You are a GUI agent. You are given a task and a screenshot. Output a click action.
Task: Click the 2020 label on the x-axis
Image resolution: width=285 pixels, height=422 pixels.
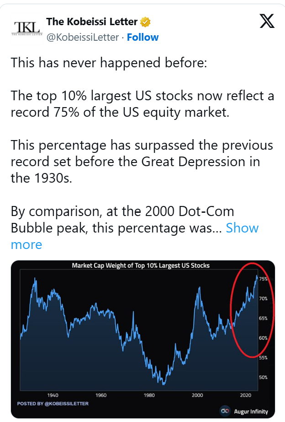245,395
